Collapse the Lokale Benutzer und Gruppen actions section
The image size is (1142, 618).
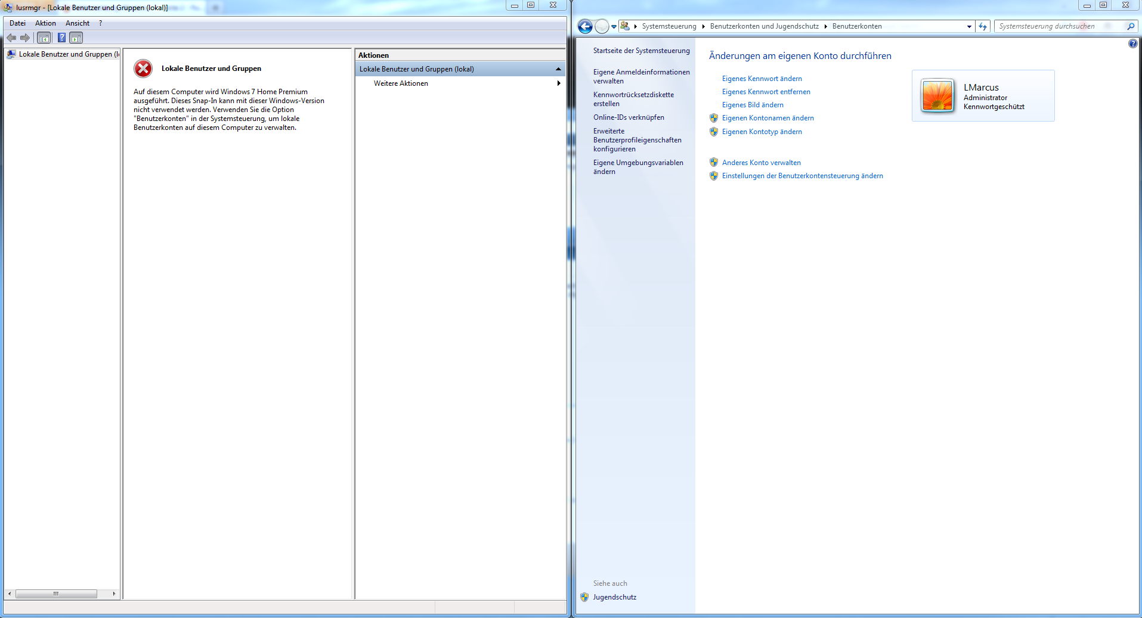[558, 69]
